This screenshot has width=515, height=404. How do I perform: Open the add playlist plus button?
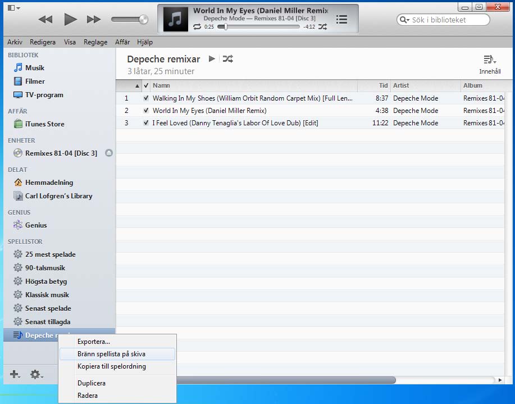point(15,374)
